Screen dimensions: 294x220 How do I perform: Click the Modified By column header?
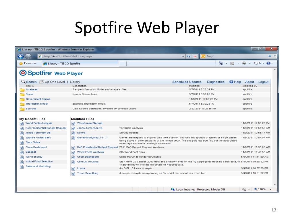pyautogui.click(x=249, y=86)
